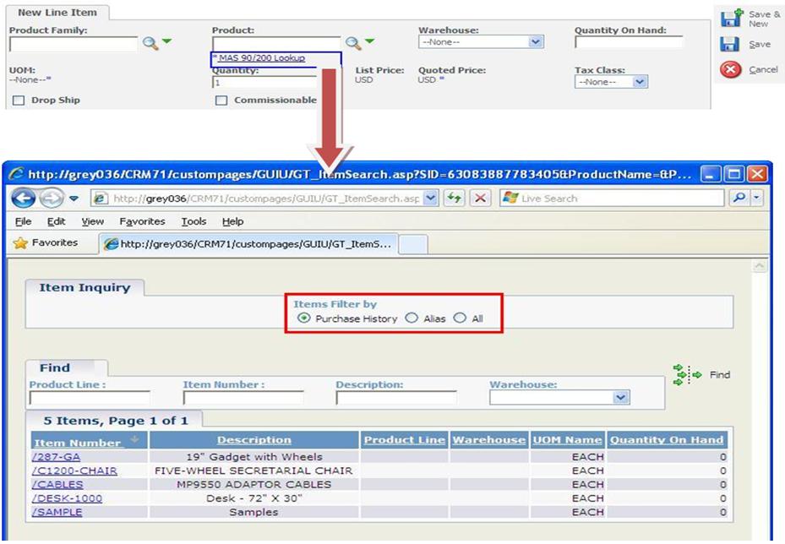Click the Item Number sort arrow icon
The height and width of the screenshot is (544, 785).
[x=134, y=439]
